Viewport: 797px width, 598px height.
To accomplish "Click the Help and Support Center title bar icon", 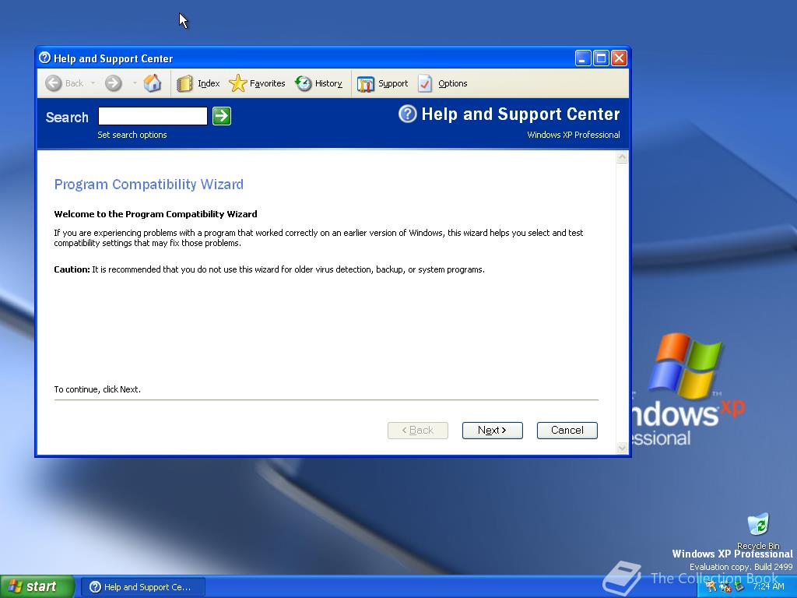I will [x=44, y=58].
